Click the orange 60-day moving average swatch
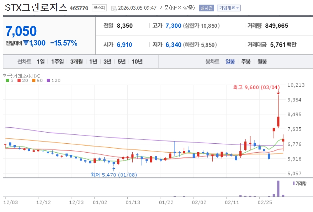This screenshot has height=212, width=313. point(33,80)
